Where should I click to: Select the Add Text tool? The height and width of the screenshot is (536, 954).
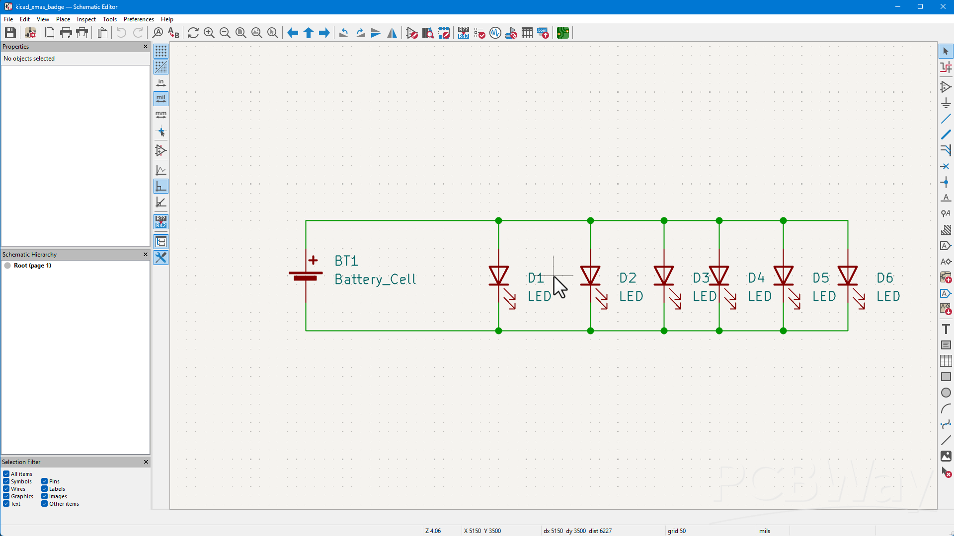(946, 329)
